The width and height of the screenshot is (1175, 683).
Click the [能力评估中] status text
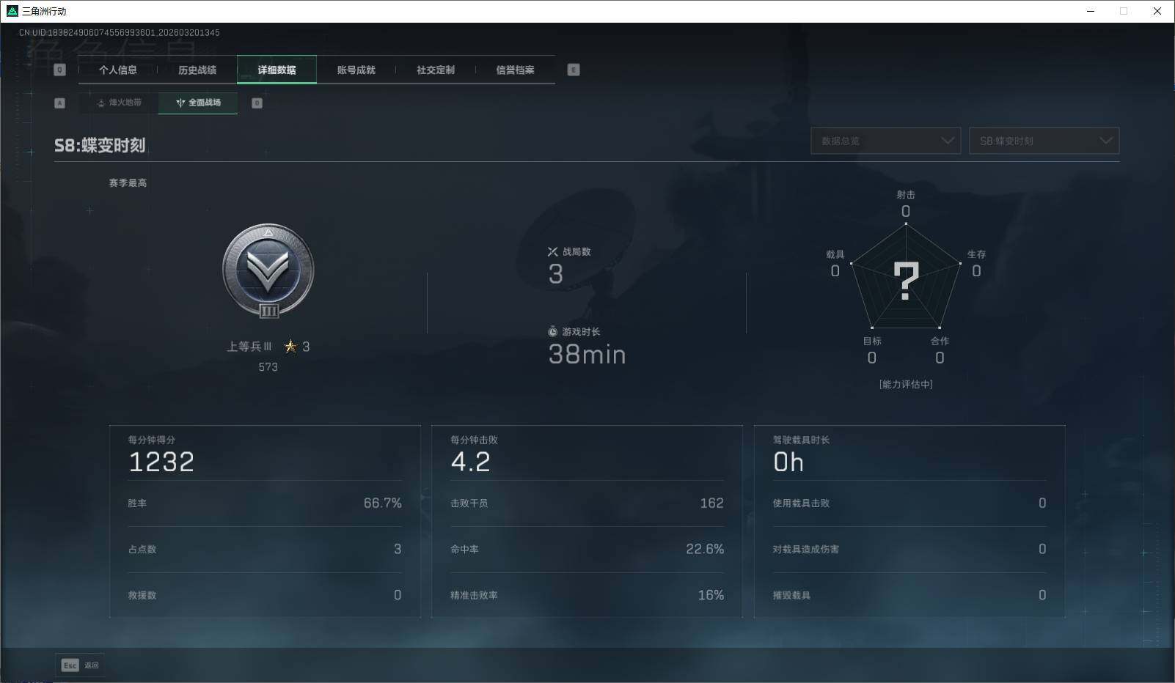click(x=906, y=384)
